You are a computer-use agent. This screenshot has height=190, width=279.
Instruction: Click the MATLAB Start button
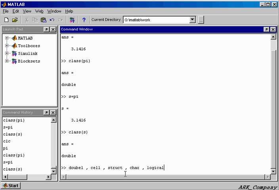(x=11, y=186)
